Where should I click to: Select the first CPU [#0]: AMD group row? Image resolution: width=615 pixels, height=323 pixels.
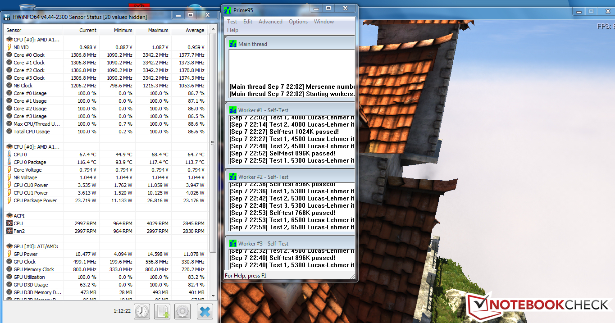pyautogui.click(x=106, y=40)
